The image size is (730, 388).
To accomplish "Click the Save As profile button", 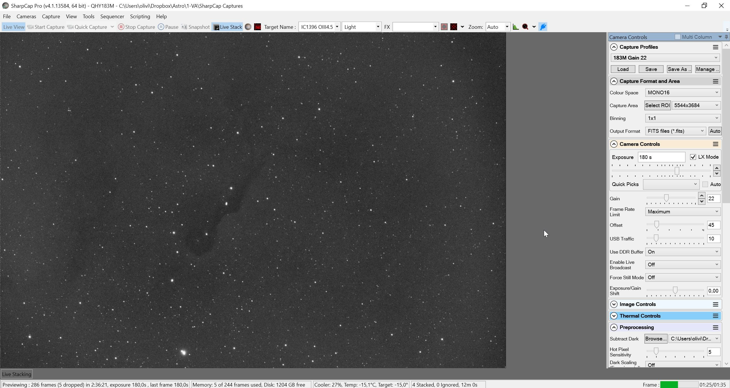I will tap(679, 69).
